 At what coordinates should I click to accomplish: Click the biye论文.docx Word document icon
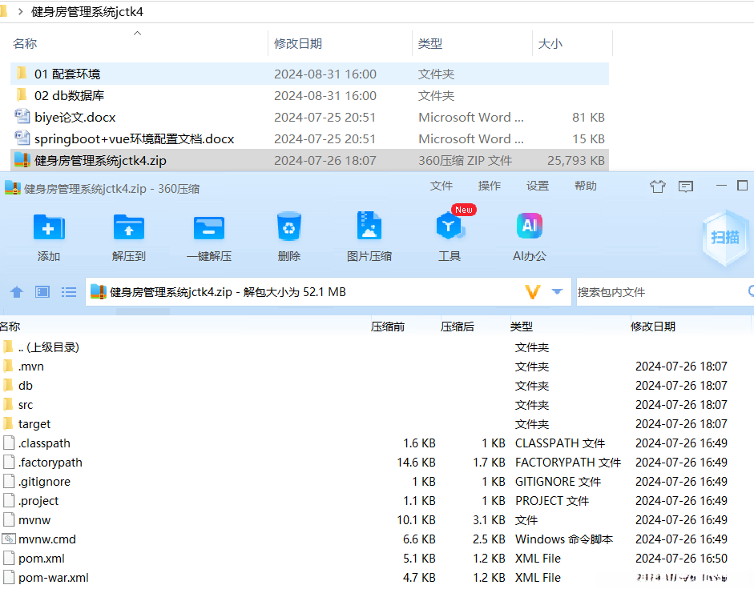tap(22, 117)
